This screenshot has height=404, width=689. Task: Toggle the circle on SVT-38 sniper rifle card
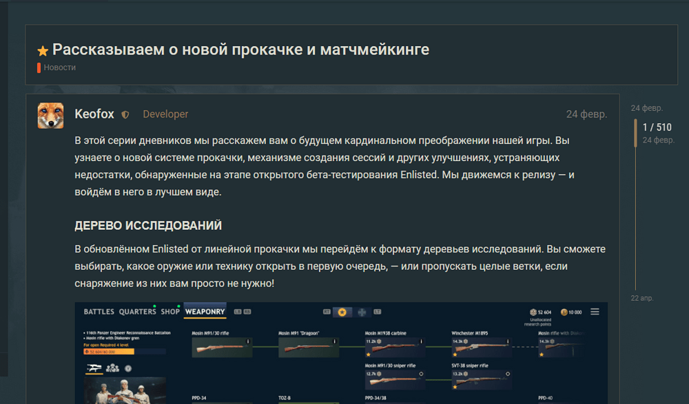tap(508, 374)
